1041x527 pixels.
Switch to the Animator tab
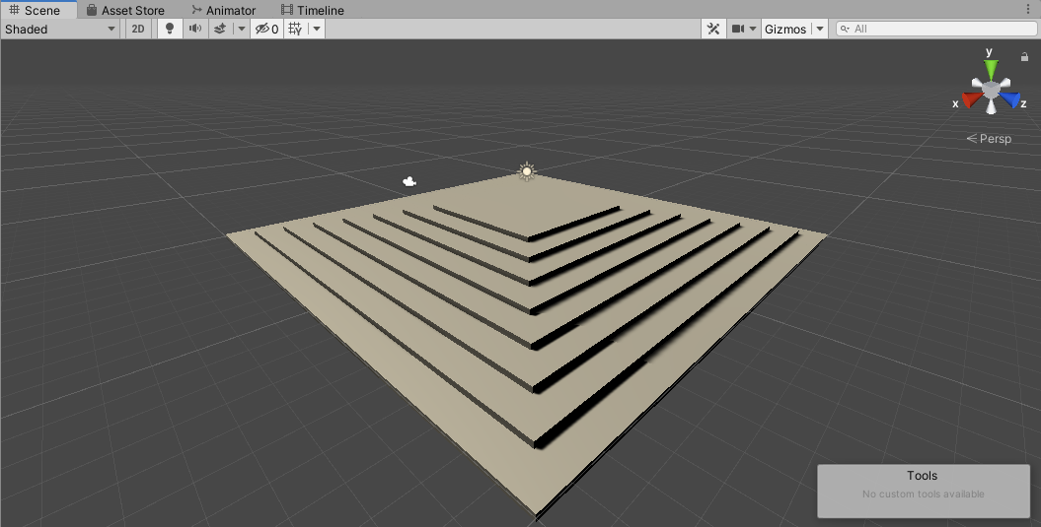point(223,10)
